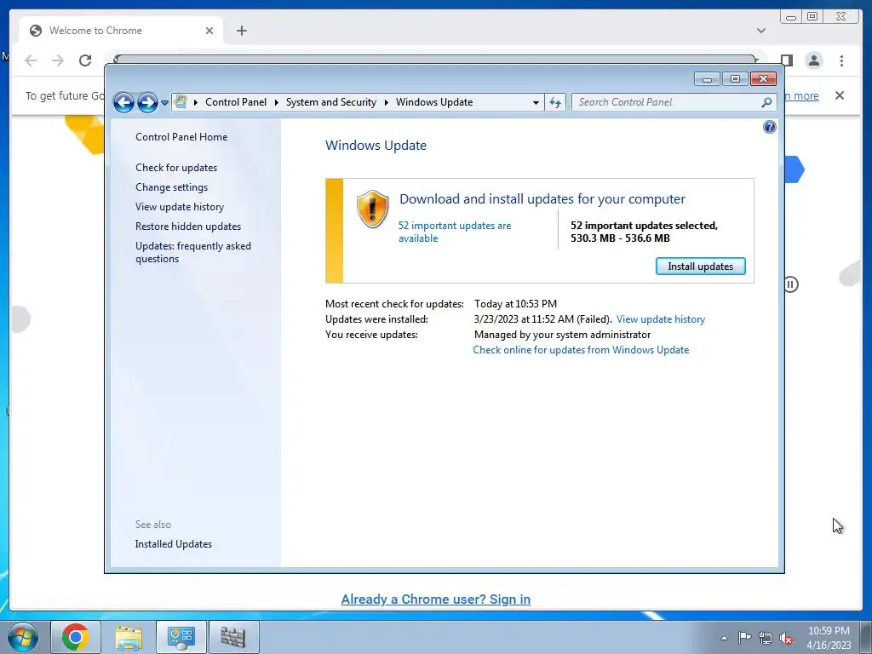Click Already a Chrome user? Sign in
The image size is (872, 654).
click(435, 599)
